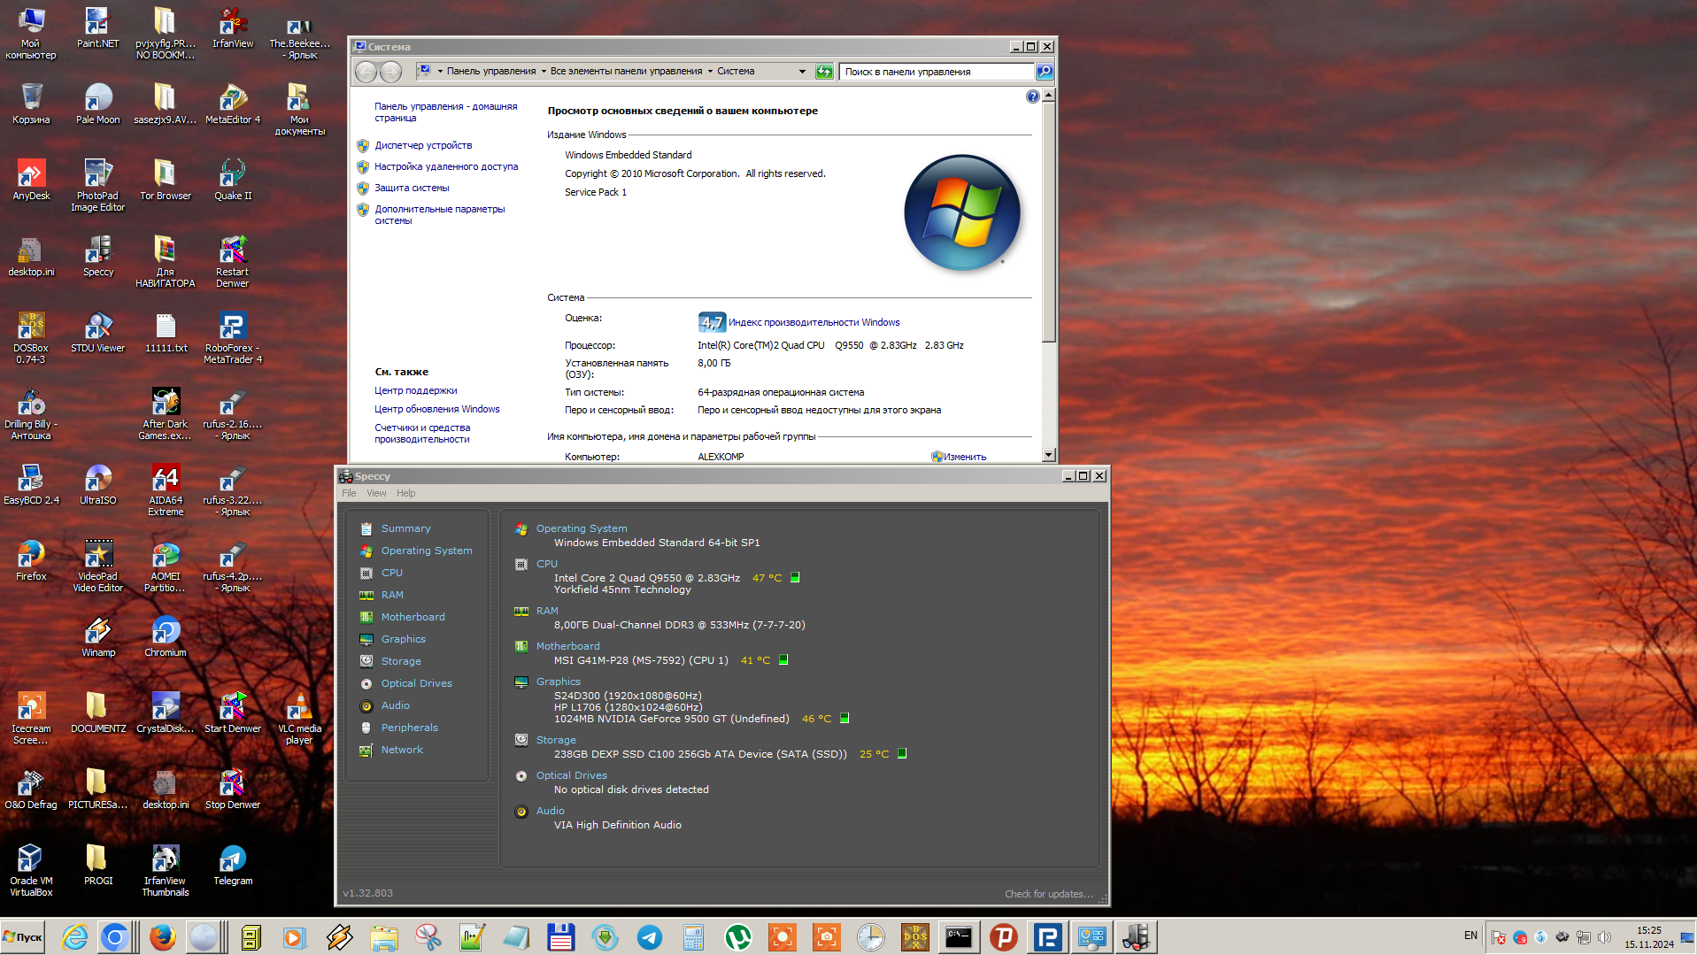Click the command prompt icon in the taskbar
The width and height of the screenshot is (1697, 955).
pyautogui.click(x=959, y=937)
